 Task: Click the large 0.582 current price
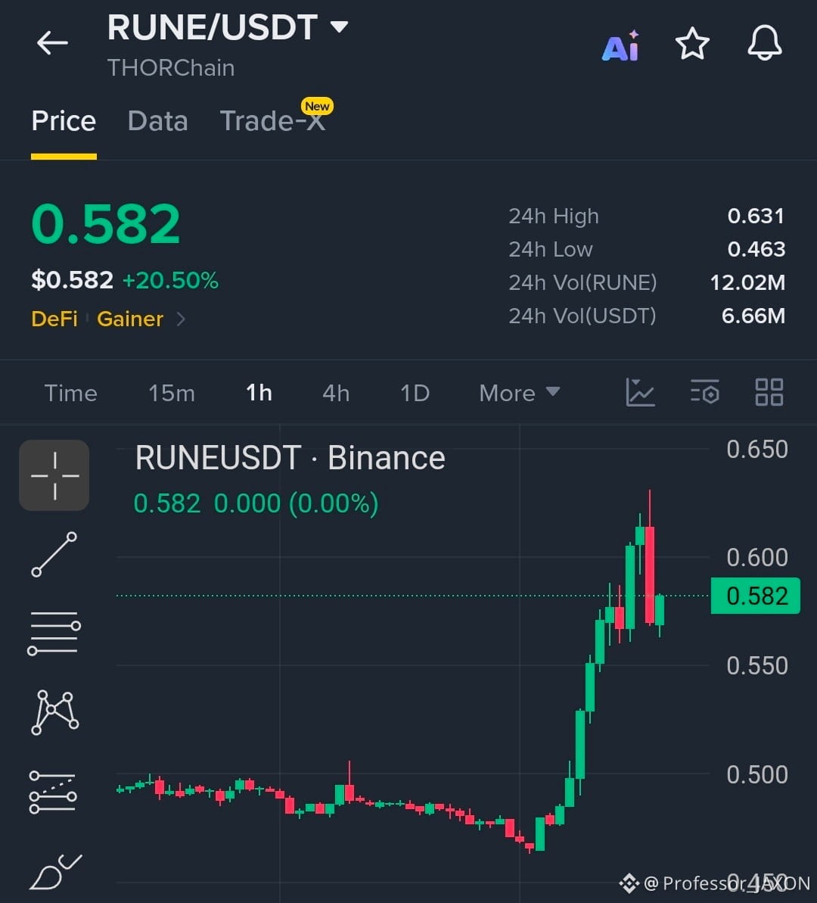pos(106,223)
